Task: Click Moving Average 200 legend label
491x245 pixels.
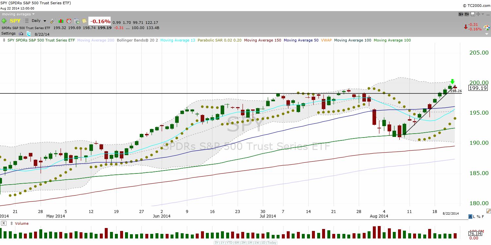Action: point(96,40)
